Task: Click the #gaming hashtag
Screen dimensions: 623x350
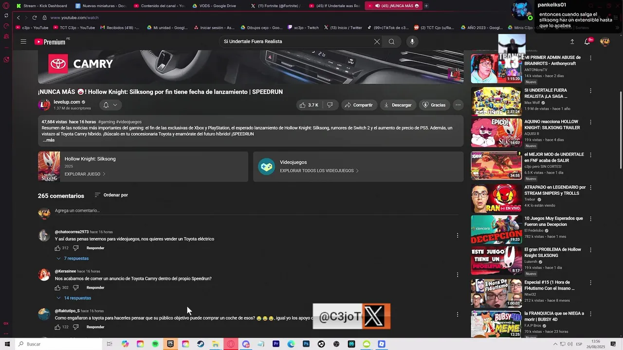Action: 106,122
